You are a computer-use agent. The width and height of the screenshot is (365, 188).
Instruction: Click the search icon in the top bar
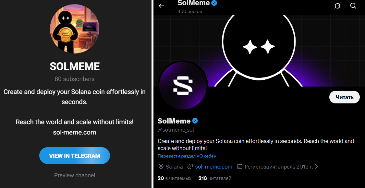353,6
